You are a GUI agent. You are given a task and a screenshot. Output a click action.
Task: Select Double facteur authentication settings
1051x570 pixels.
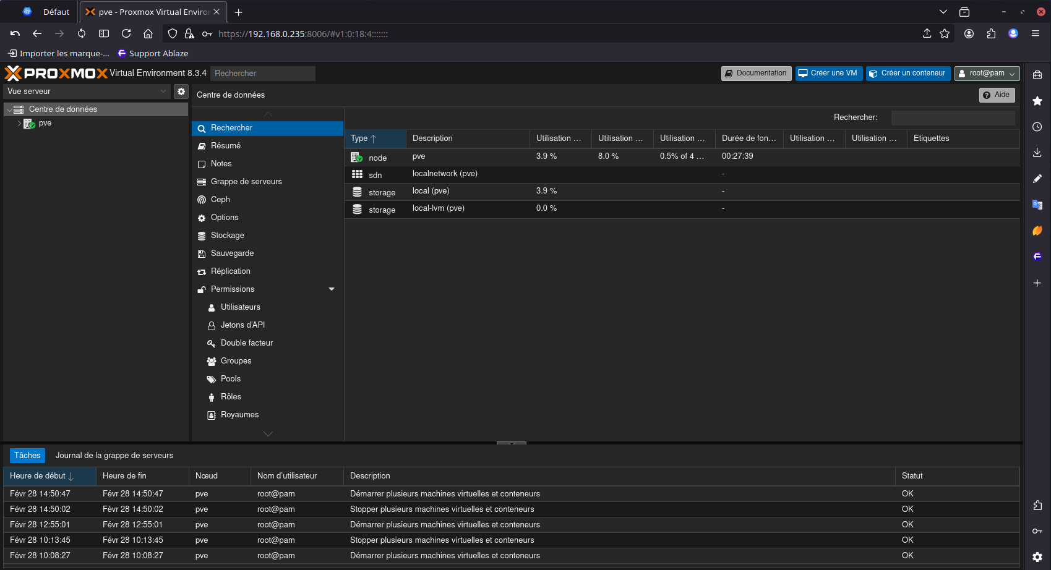coord(246,343)
